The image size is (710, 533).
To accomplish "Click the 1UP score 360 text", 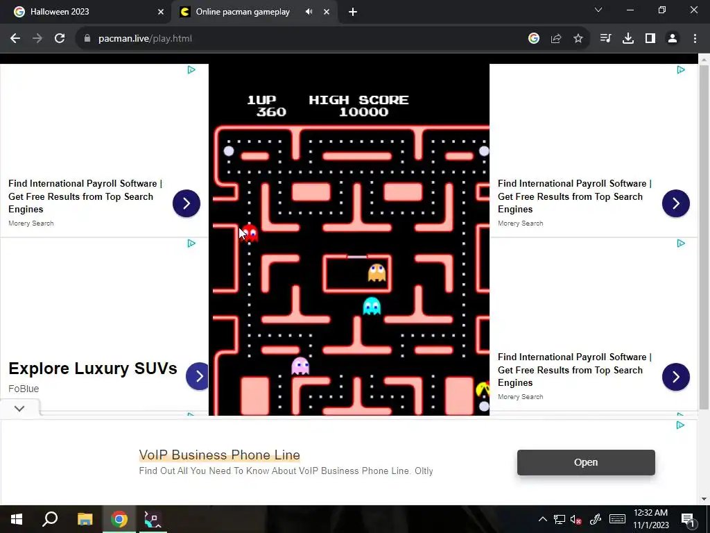I will click(x=266, y=105).
